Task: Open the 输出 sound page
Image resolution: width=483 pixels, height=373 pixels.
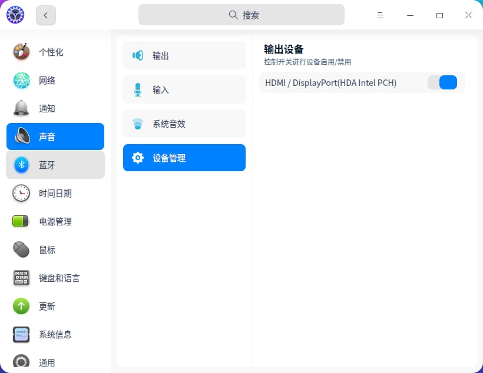Action: click(x=184, y=55)
